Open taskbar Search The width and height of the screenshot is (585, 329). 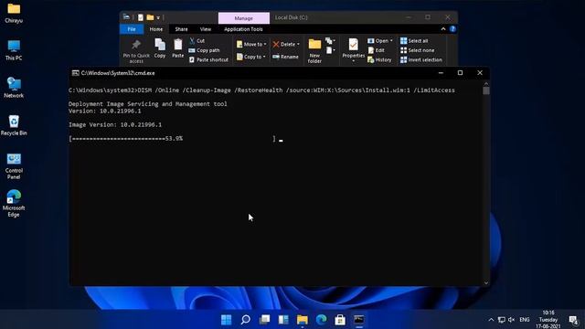pos(245,320)
